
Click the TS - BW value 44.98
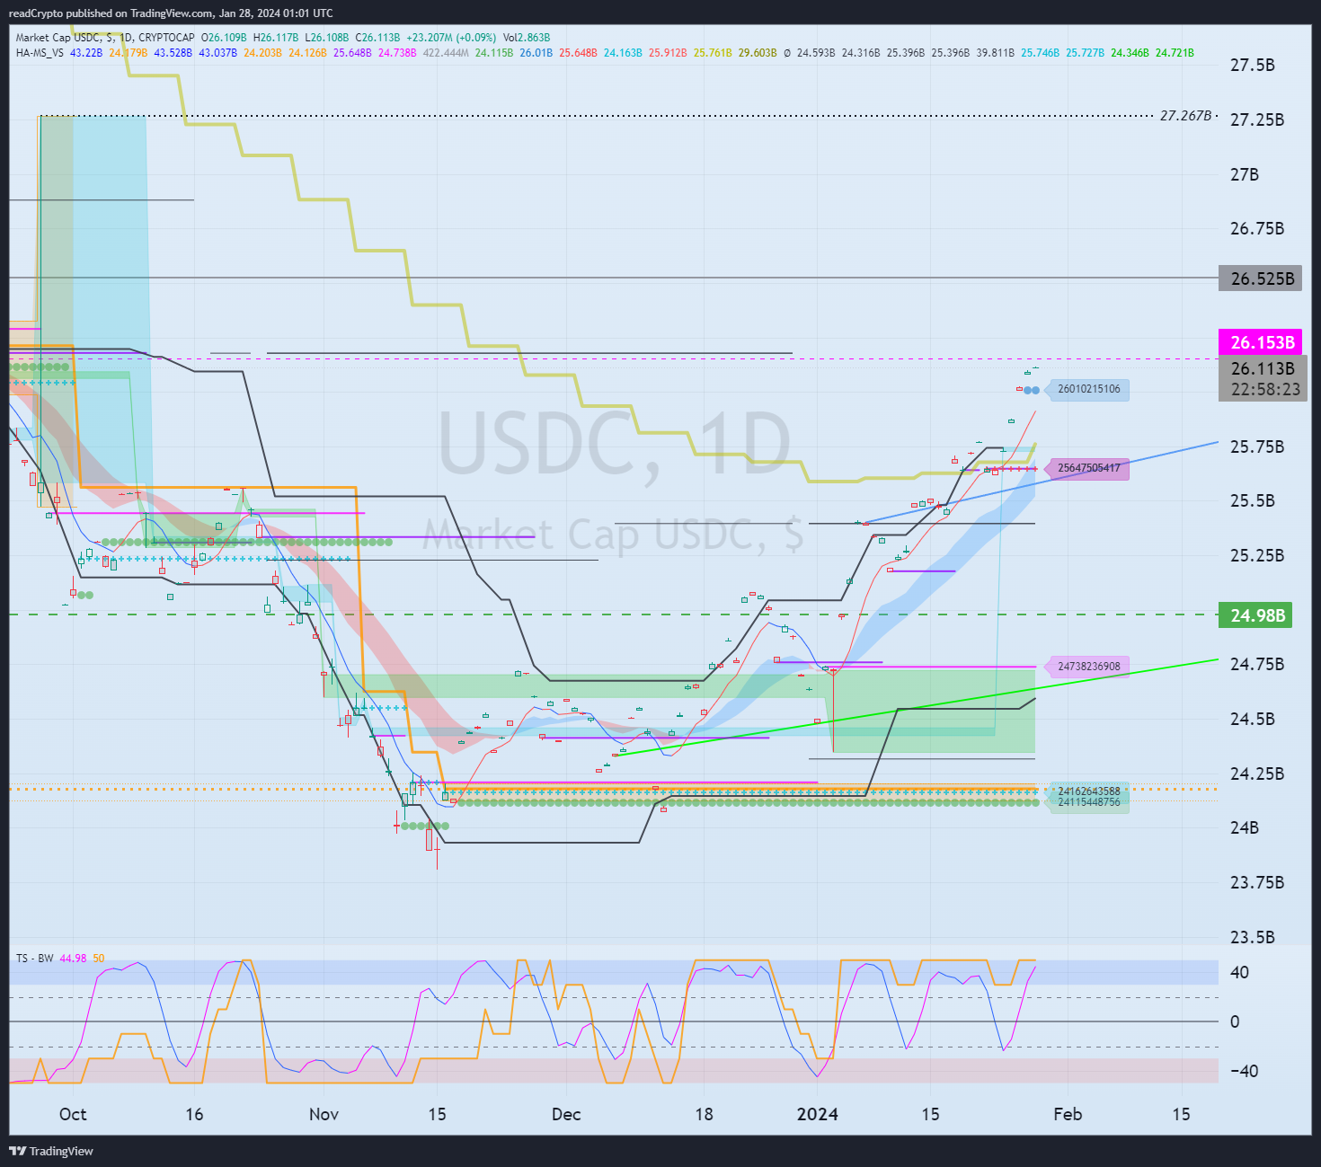tap(73, 959)
